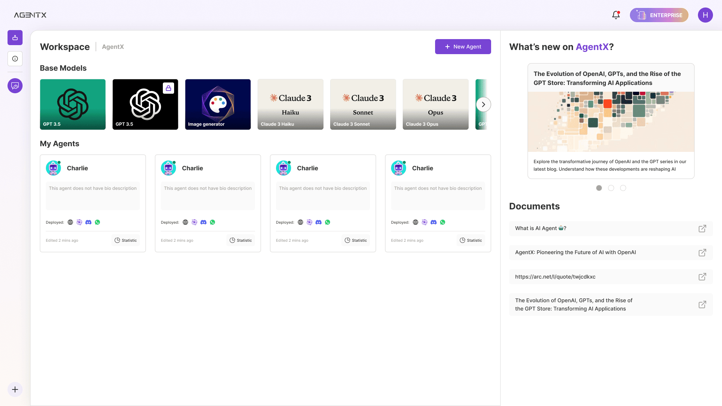
Task: Click the news card mosaic image
Action: tap(611, 122)
